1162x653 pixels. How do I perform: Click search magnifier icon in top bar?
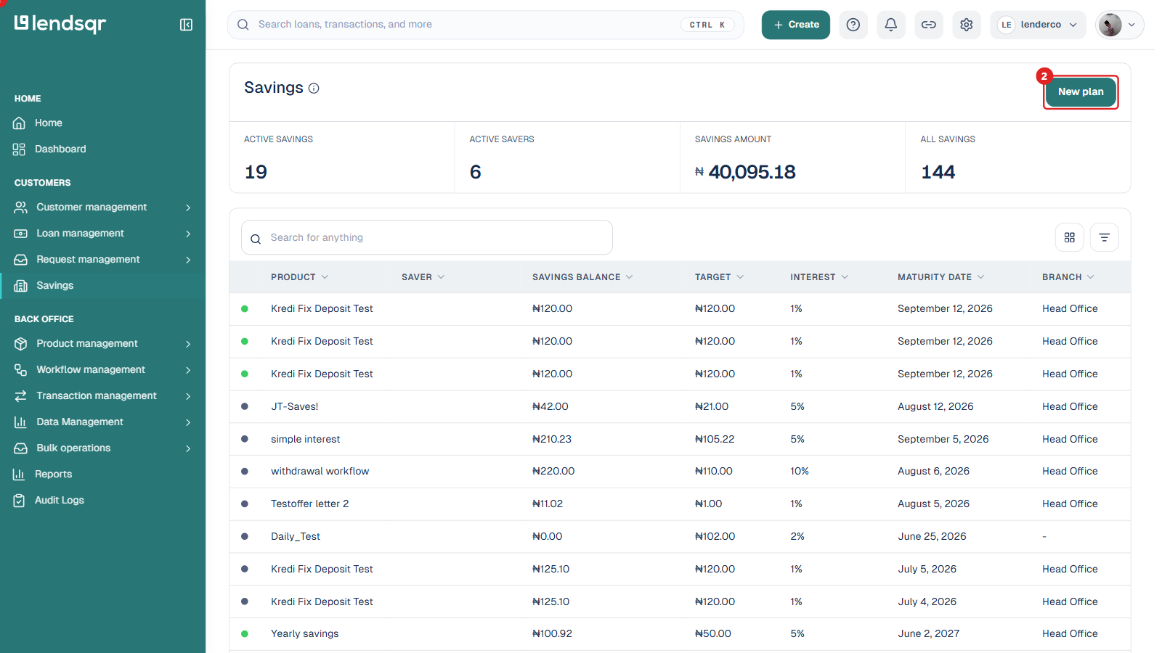[x=243, y=25]
